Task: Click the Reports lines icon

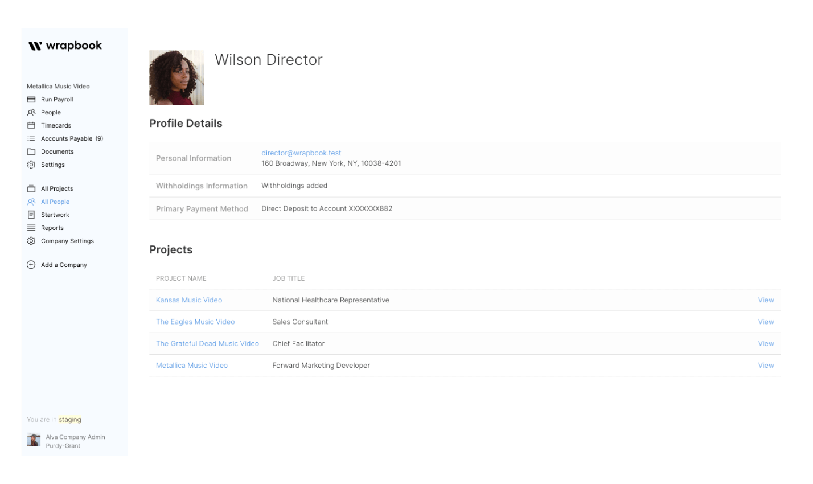Action: 31,228
